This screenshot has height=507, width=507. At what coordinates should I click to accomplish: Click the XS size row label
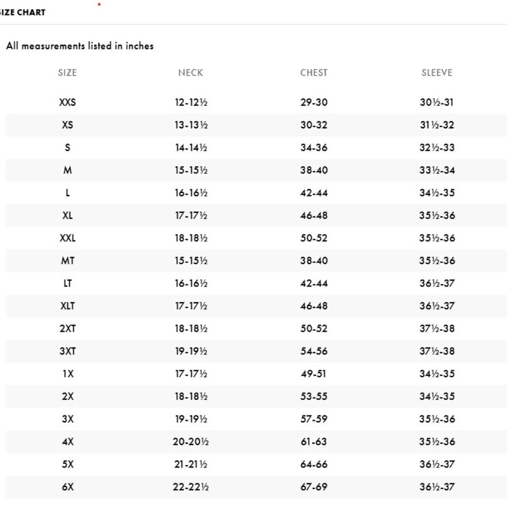[x=67, y=125]
